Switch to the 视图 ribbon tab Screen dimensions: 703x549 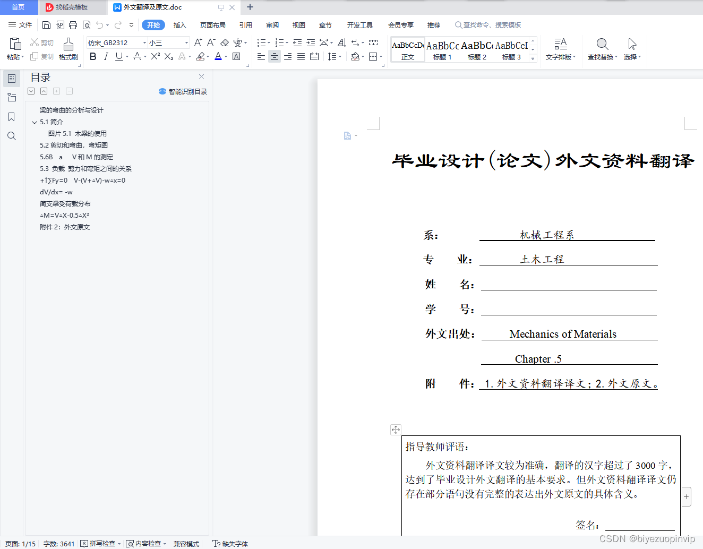[299, 25]
